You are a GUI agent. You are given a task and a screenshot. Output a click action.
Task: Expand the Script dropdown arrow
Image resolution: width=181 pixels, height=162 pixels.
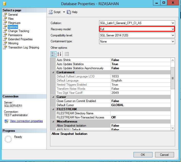pos(64,12)
